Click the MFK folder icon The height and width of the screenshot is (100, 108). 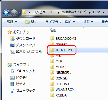[52, 61]
